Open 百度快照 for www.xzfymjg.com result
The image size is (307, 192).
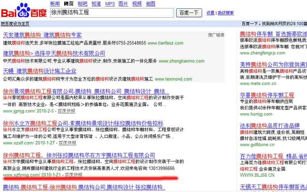point(73,175)
